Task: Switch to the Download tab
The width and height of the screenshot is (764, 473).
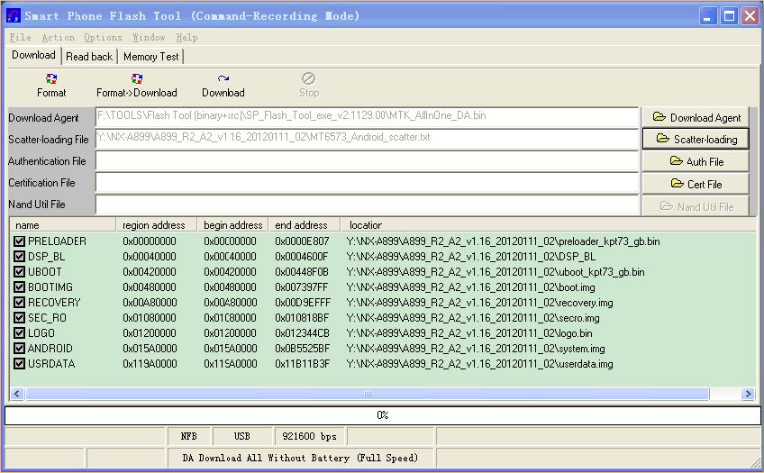Action: tap(33, 55)
